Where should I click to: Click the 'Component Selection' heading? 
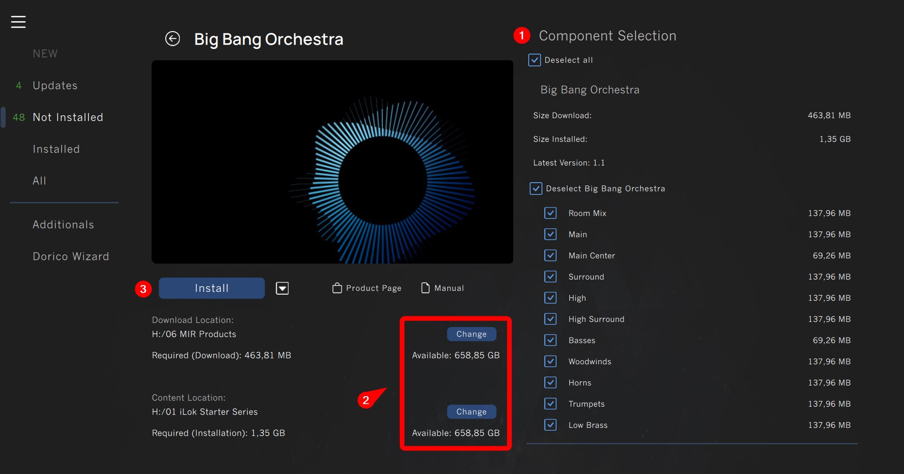pos(607,36)
